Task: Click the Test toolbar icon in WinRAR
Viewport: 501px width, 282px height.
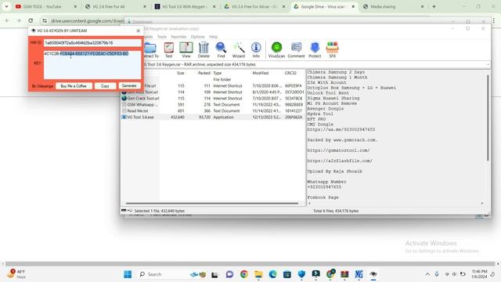Action: [169, 50]
